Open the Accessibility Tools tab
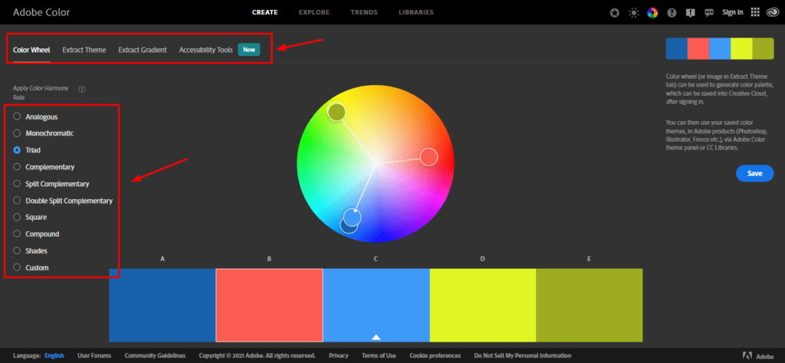 205,50
